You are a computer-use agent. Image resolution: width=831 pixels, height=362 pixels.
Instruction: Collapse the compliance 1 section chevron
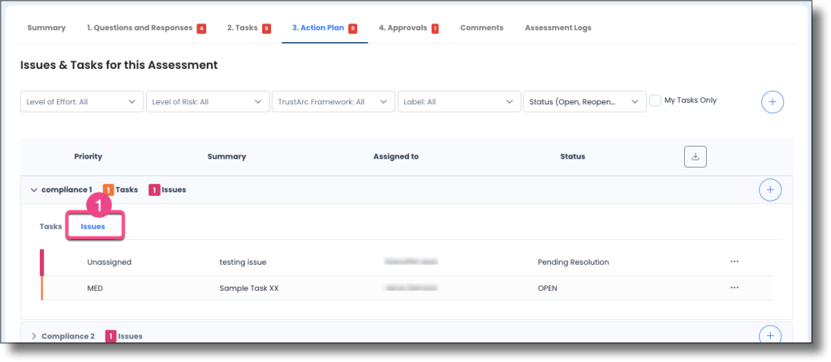pyautogui.click(x=33, y=190)
